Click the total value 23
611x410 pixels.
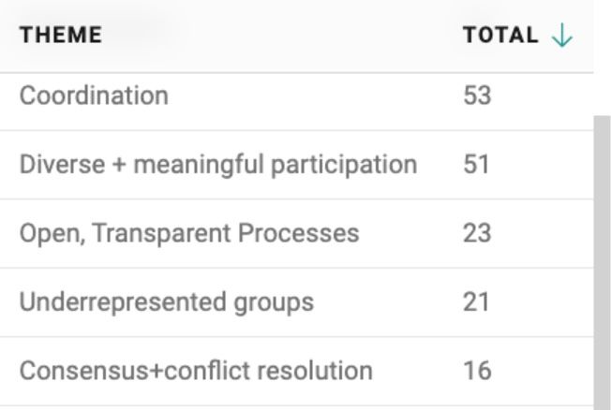click(477, 233)
